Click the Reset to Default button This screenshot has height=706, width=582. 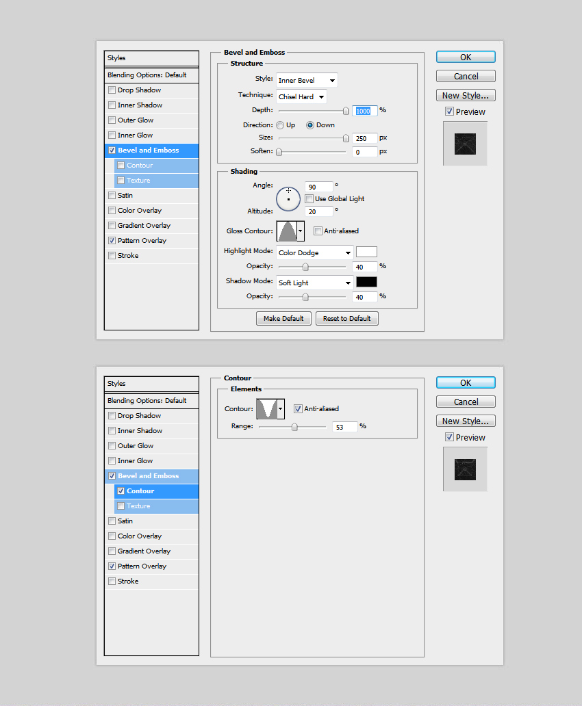click(346, 318)
